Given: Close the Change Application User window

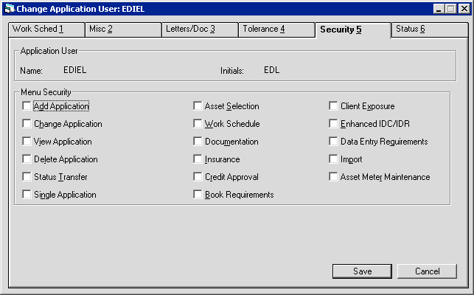Looking at the screenshot, I should click(x=464, y=9).
